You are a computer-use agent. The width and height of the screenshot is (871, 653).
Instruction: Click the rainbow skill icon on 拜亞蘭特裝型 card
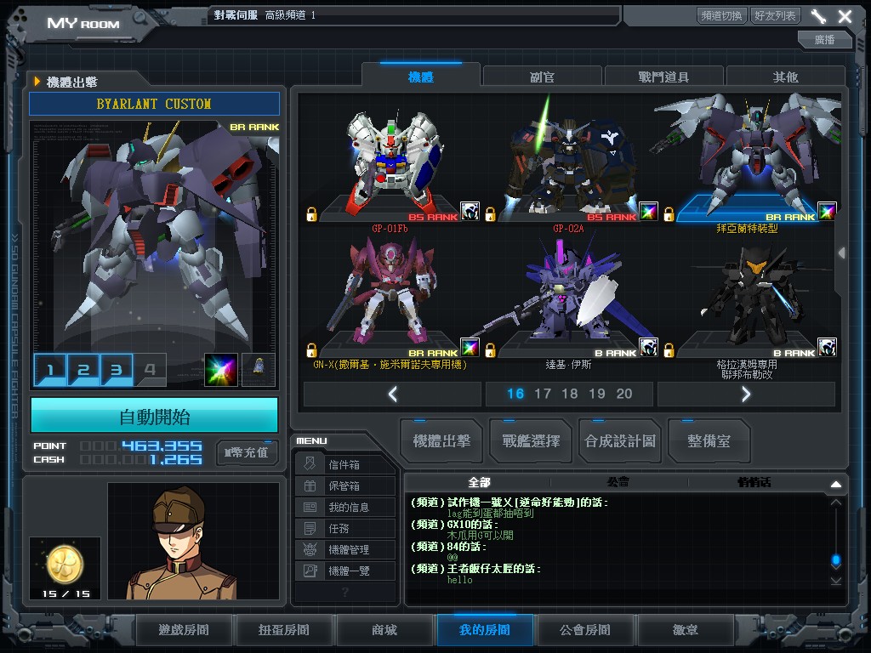point(827,211)
